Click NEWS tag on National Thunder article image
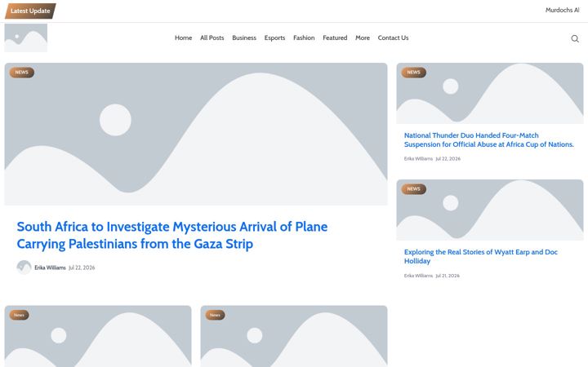The height and width of the screenshot is (367, 588). pyautogui.click(x=413, y=73)
